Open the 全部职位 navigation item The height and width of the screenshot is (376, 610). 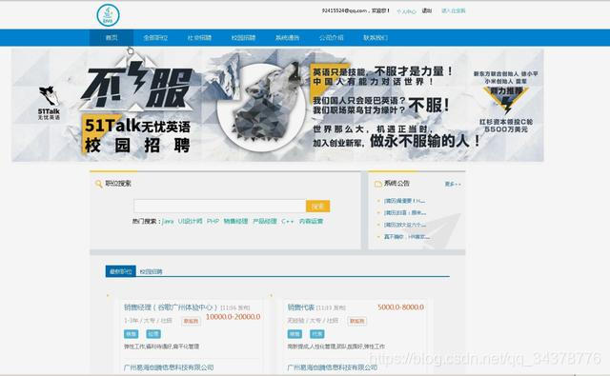pos(155,38)
